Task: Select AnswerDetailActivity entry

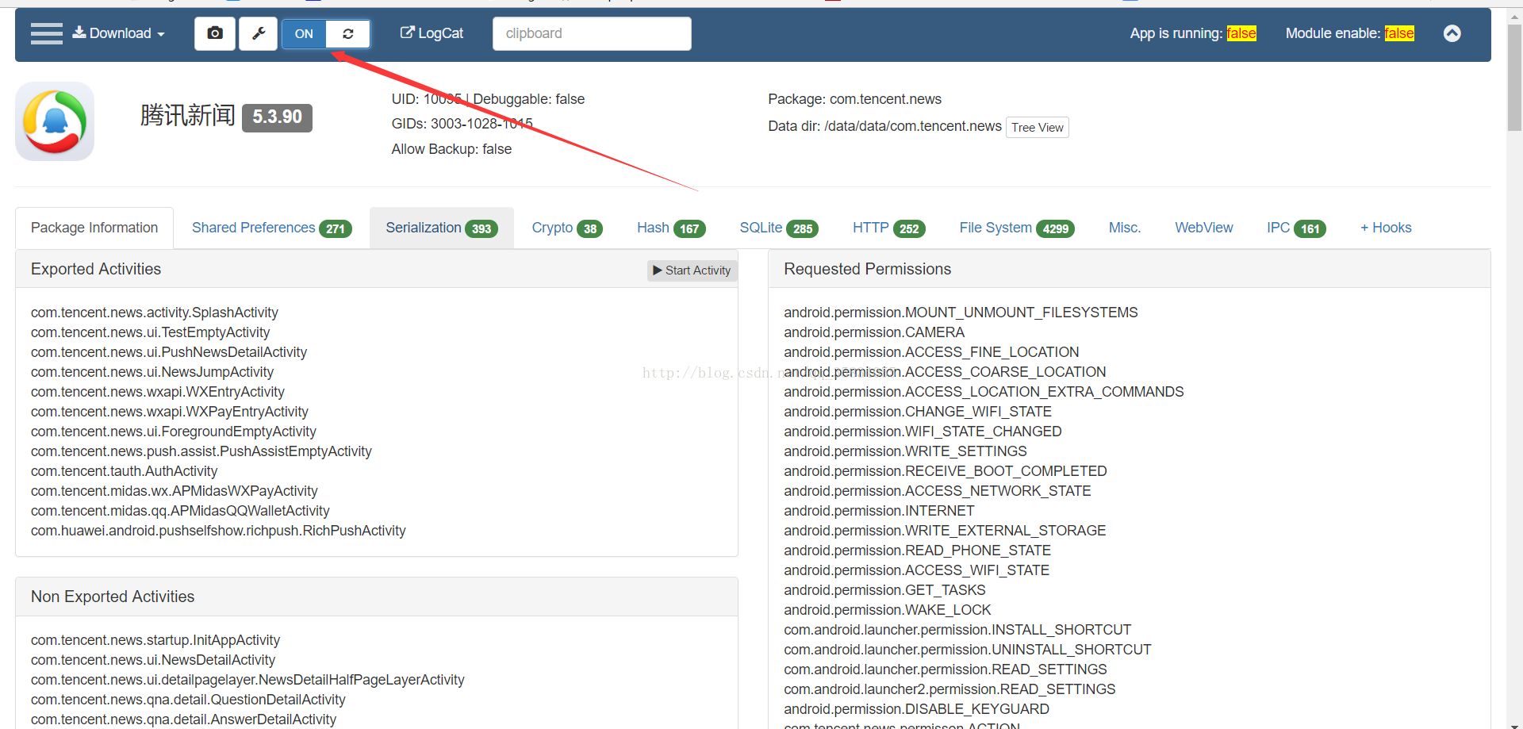Action: click(x=183, y=719)
